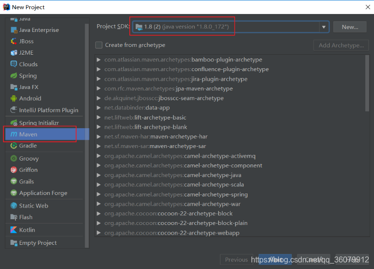The width and height of the screenshot is (374, 269).
Task: Click the Kotlin logo icon
Action: [x=14, y=230]
